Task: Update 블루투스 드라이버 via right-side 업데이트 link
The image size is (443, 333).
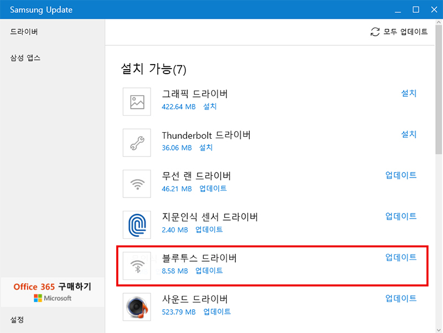Action: (401, 257)
